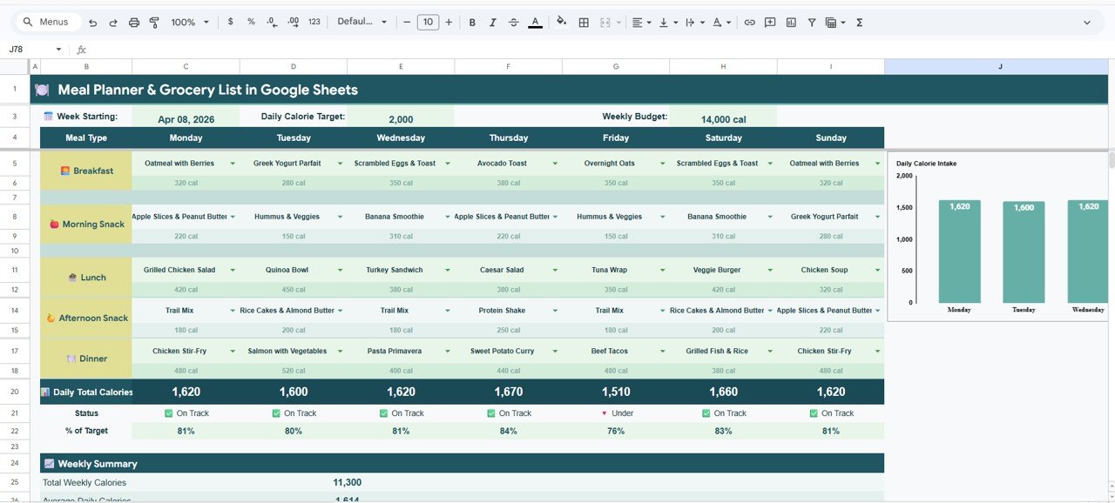Toggle Thursday's On Track checkbox
This screenshot has height=503, width=1115.
pyautogui.click(x=490, y=412)
